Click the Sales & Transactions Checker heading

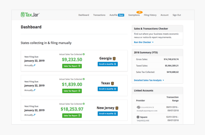click(x=151, y=29)
